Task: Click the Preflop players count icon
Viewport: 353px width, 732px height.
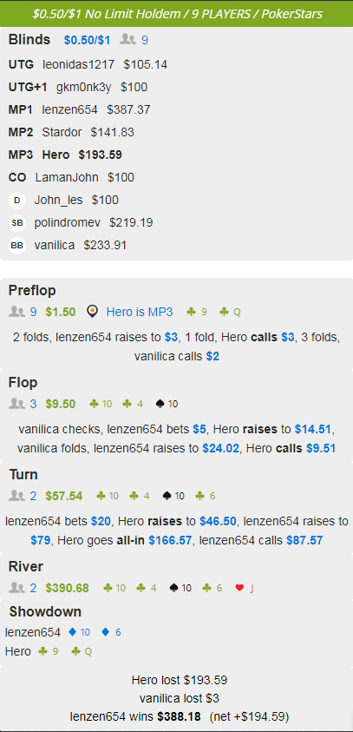Action: point(17,312)
